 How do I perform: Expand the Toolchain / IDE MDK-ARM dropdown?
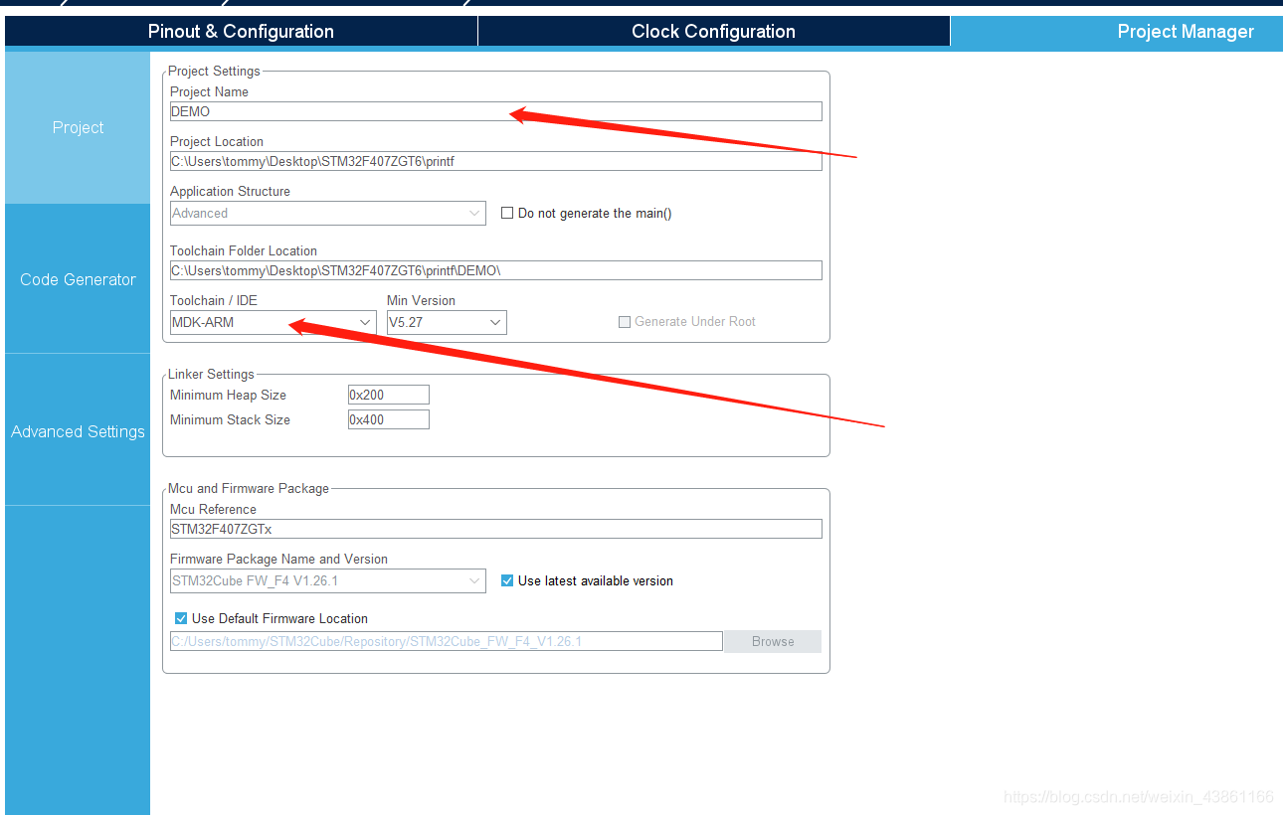pyautogui.click(x=273, y=322)
